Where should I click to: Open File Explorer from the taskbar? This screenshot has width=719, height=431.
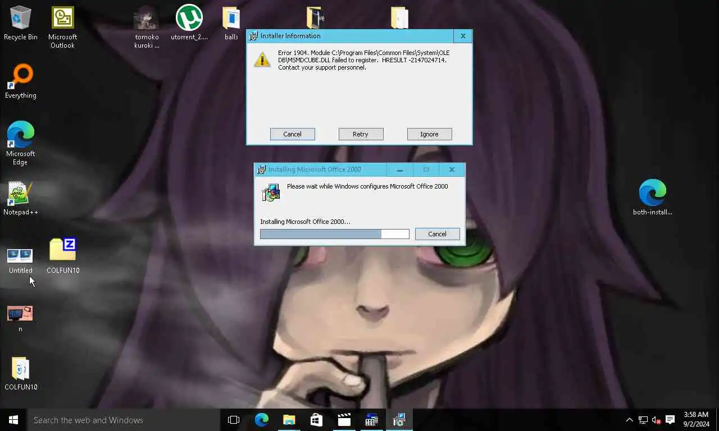point(289,420)
